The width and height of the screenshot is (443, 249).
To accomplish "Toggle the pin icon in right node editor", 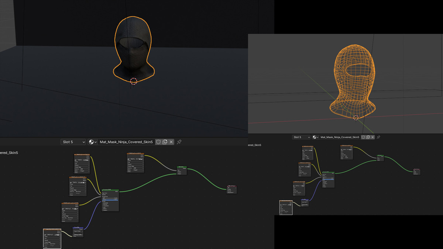I will (378, 137).
